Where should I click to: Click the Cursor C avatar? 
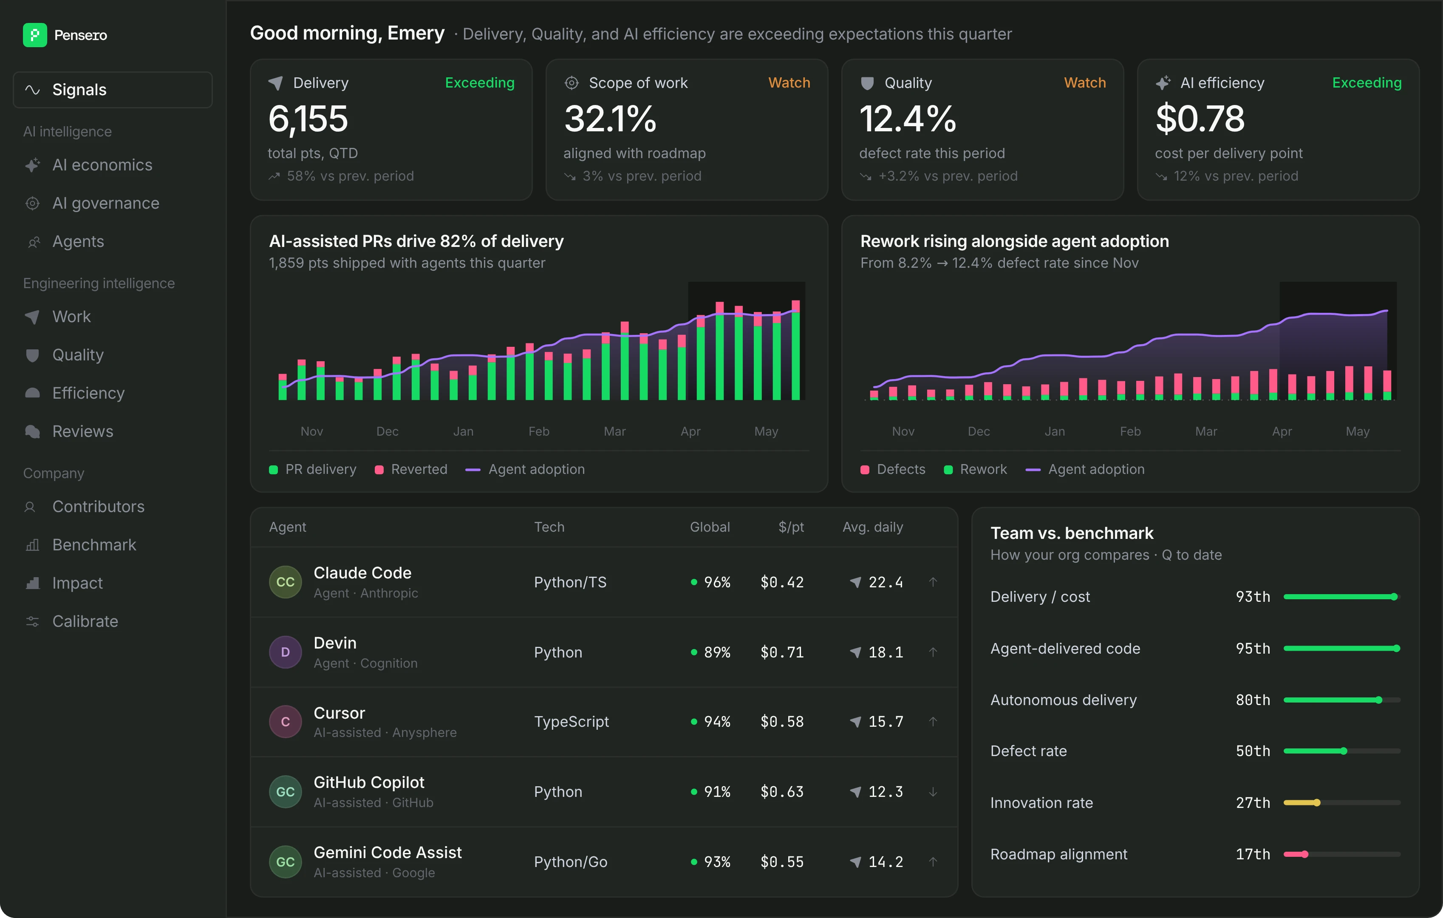coord(285,722)
